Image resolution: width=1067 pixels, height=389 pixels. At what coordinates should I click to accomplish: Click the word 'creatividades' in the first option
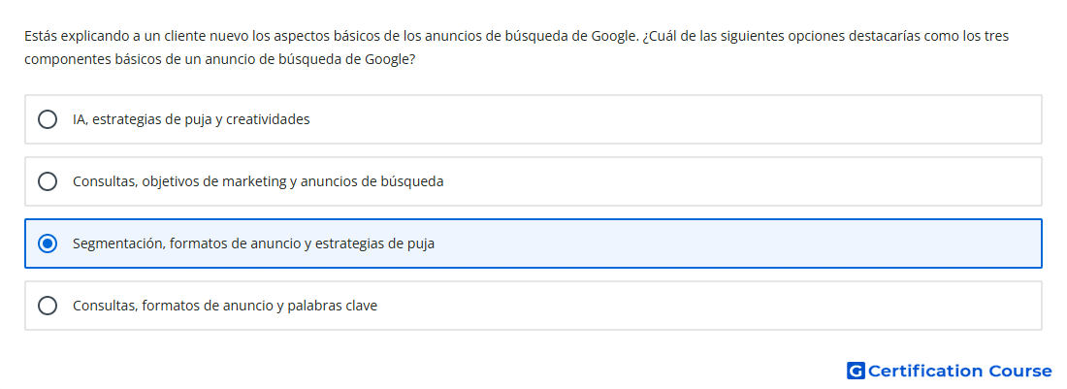[268, 119]
